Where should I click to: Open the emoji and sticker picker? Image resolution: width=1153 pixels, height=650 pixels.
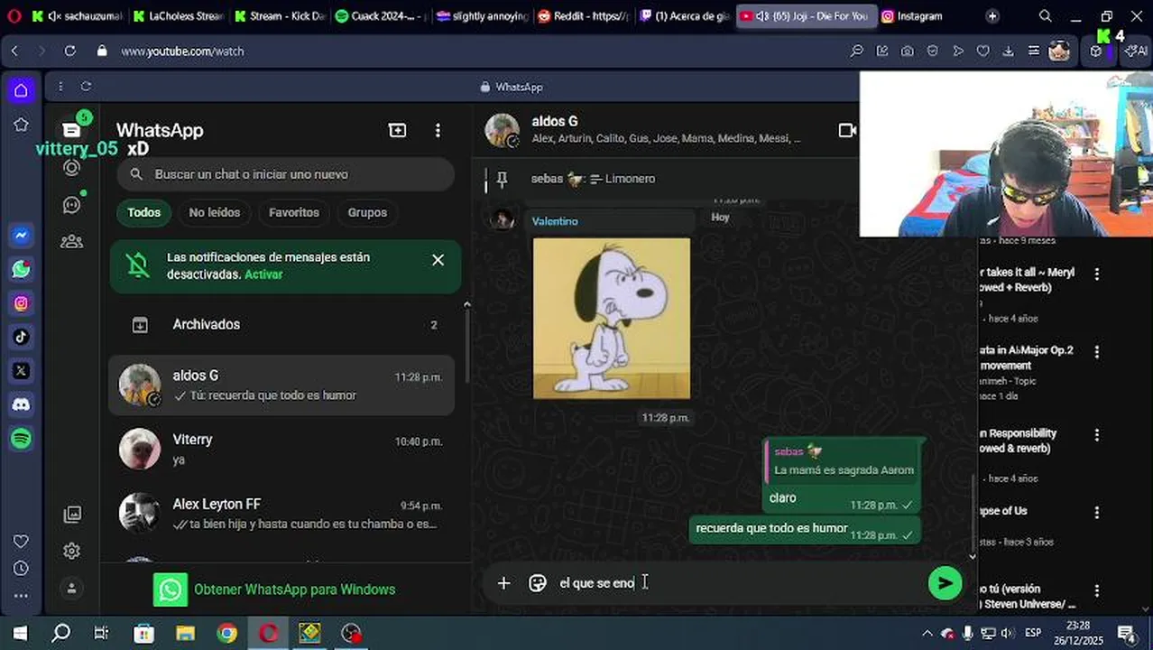[538, 583]
